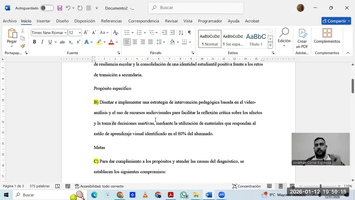The image size is (355, 200).
Task: Select Center paragraph alignment
Action: 135,42
